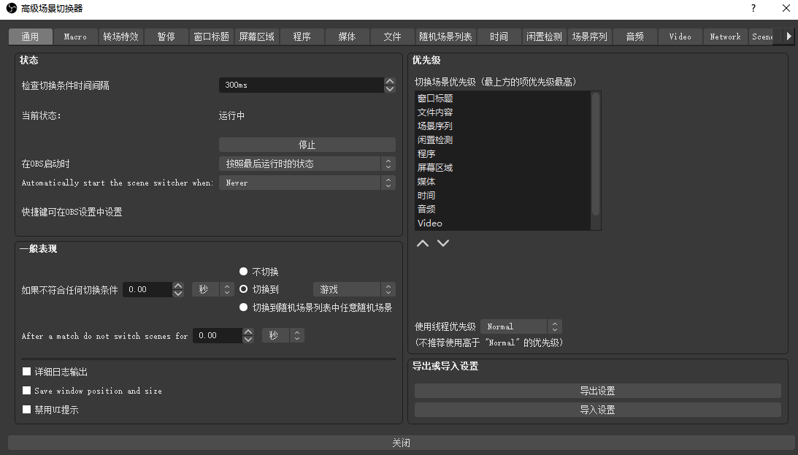Click the 300ms interval input field
This screenshot has height=455, width=798.
(x=302, y=85)
